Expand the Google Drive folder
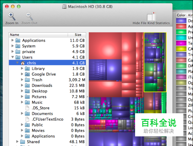 [x=22, y=74]
